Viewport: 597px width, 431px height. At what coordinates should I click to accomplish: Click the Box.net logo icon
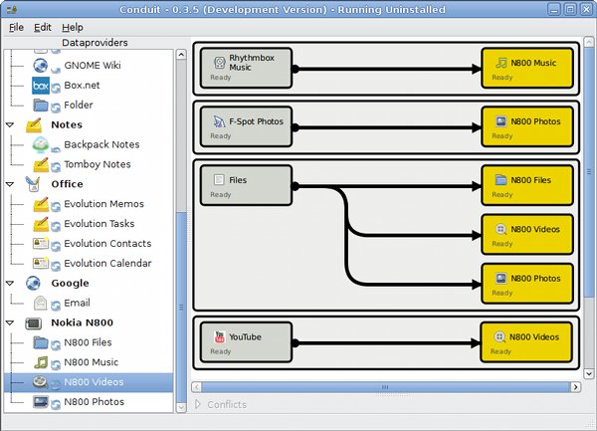tap(41, 86)
